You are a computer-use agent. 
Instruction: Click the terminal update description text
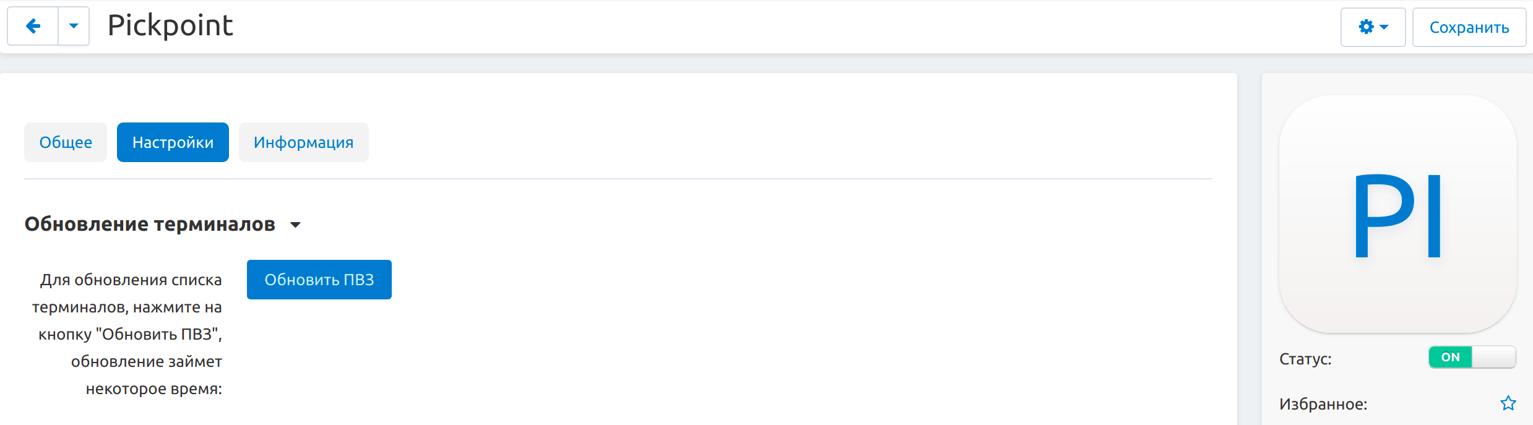129,334
